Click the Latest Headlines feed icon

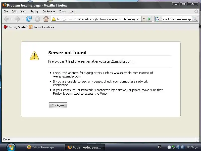(31, 27)
